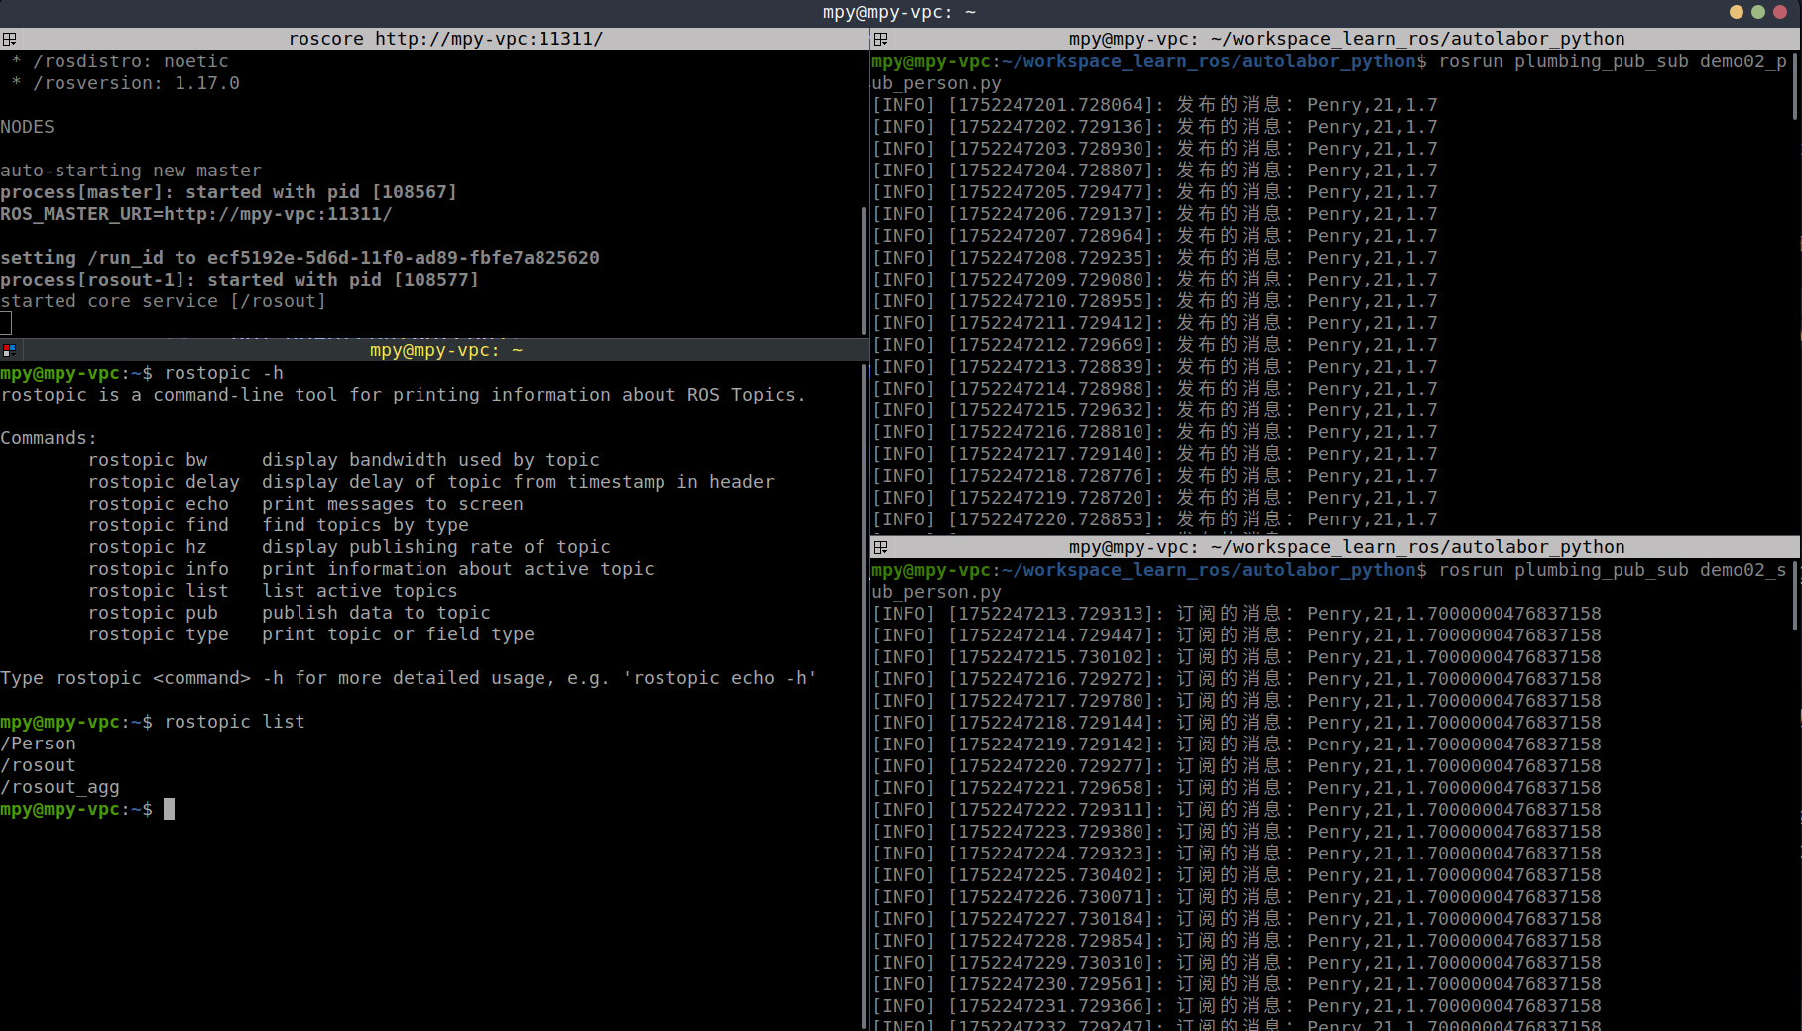The height and width of the screenshot is (1031, 1802).
Task: Close the terminal window with red button
Action: pos(1780,12)
